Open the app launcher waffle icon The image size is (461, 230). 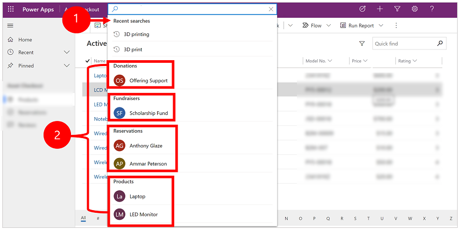(x=11, y=9)
